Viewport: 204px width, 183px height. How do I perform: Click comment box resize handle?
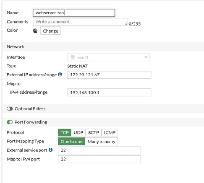126,24
